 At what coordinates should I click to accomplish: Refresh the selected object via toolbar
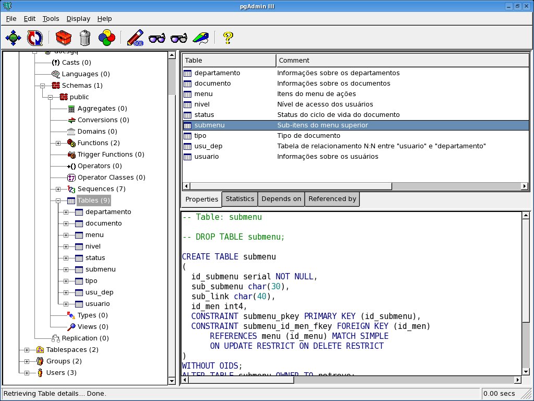tap(35, 38)
